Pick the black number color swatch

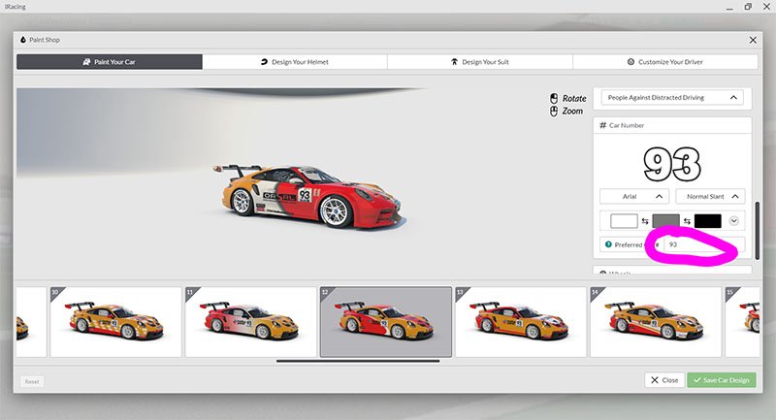click(x=708, y=221)
